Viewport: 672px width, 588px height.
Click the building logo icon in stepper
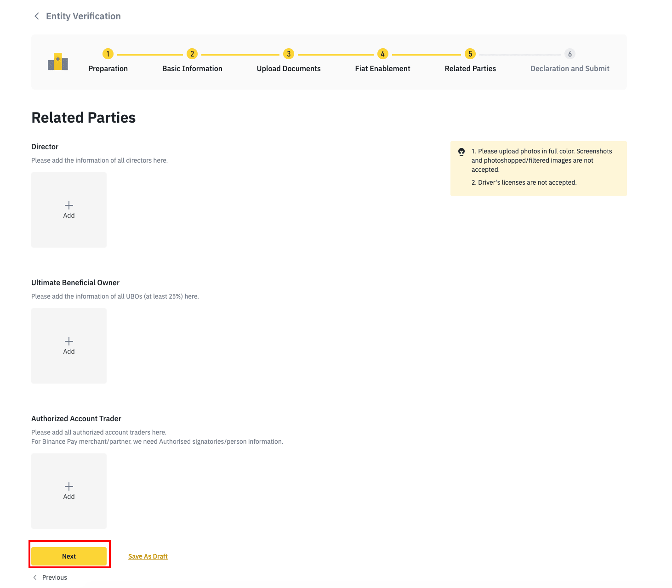(58, 62)
